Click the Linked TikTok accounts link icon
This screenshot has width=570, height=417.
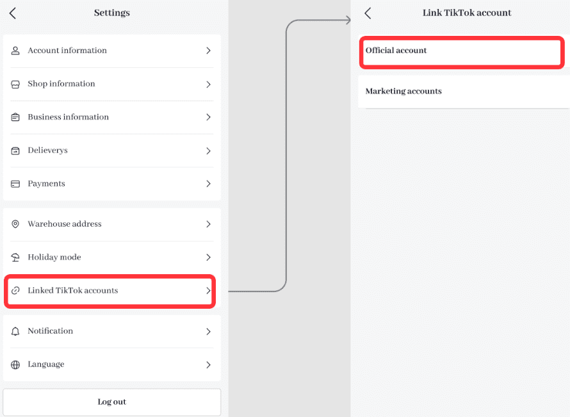pos(15,290)
